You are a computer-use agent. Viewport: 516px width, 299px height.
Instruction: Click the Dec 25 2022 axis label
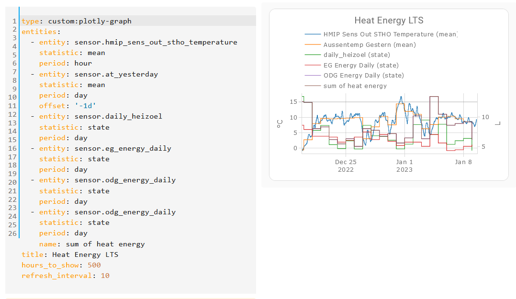346,166
